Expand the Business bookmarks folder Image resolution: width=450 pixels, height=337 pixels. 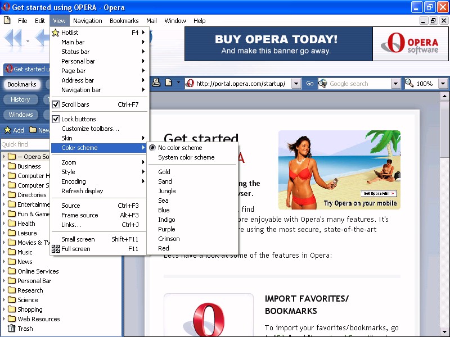pos(5,166)
